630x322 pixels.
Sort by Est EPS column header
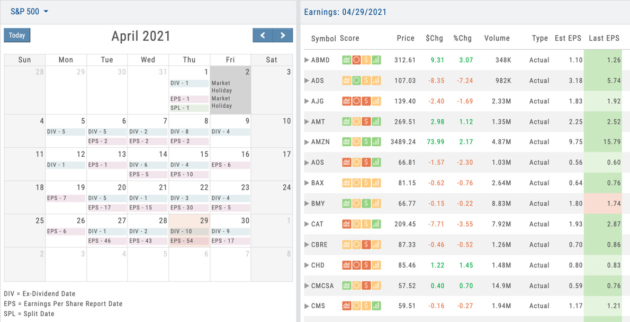568,39
